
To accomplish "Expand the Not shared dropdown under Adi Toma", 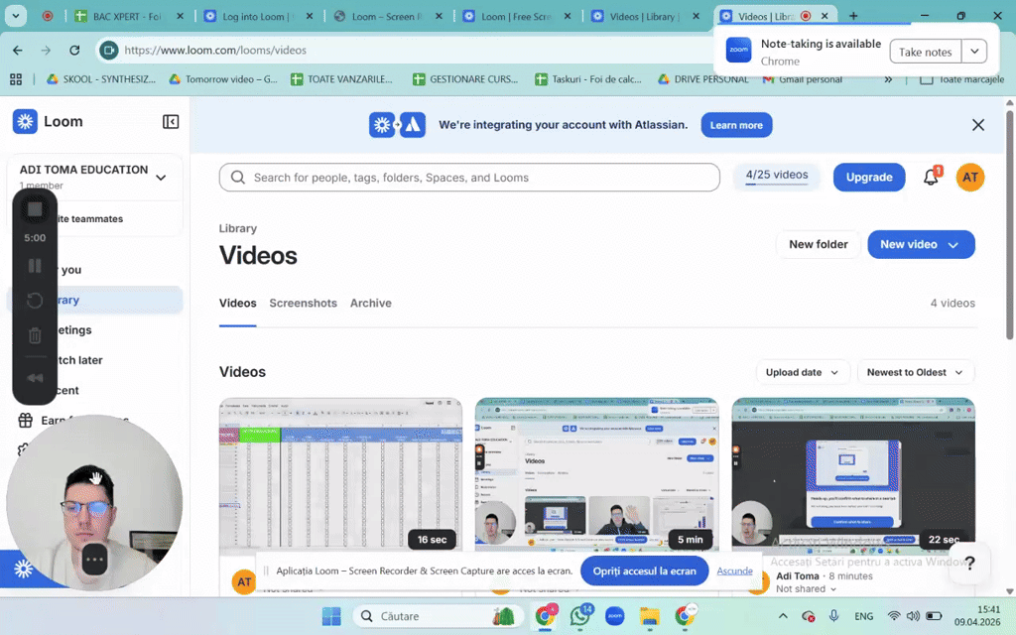I will point(806,589).
